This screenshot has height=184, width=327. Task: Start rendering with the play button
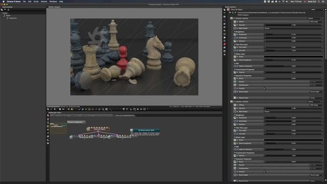[x=72, y=109]
